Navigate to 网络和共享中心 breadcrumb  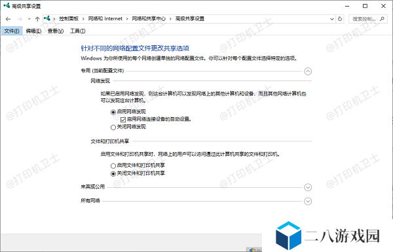tap(149, 19)
